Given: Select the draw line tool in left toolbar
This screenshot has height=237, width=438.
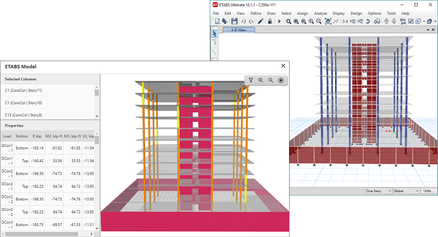Looking at the screenshot, I should [x=214, y=52].
